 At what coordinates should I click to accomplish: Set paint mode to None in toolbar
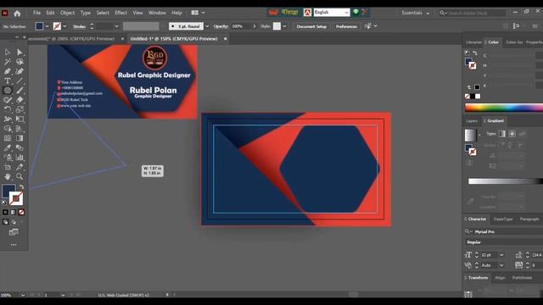click(21, 212)
